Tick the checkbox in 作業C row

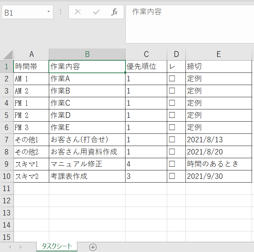(x=172, y=103)
